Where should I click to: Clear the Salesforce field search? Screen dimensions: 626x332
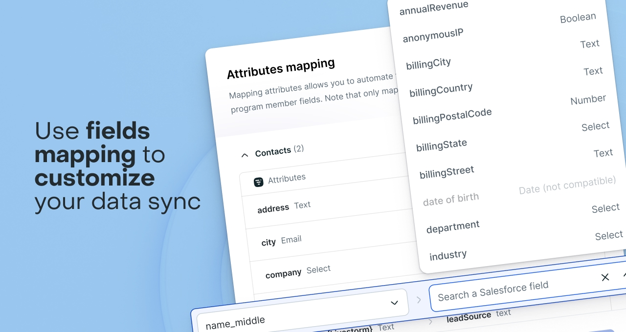[x=605, y=277]
